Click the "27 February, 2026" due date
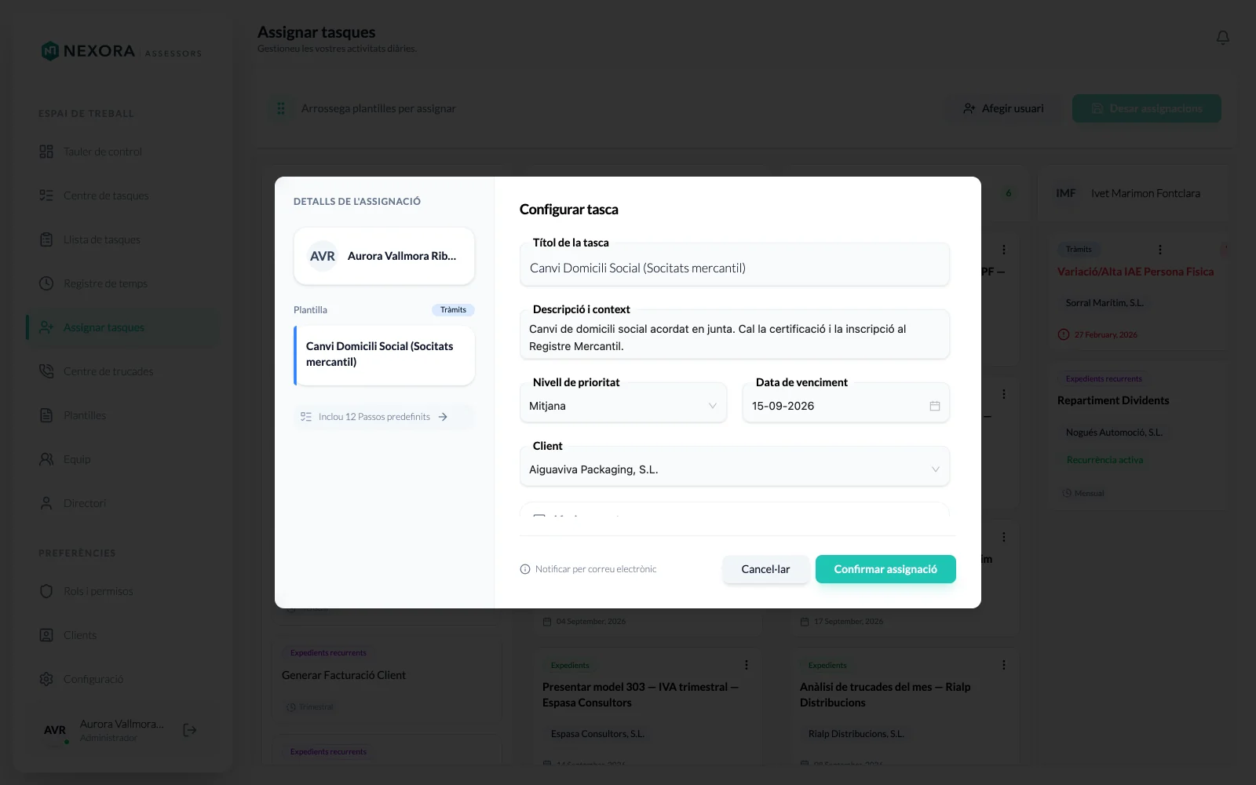This screenshot has height=785, width=1256. [1105, 334]
